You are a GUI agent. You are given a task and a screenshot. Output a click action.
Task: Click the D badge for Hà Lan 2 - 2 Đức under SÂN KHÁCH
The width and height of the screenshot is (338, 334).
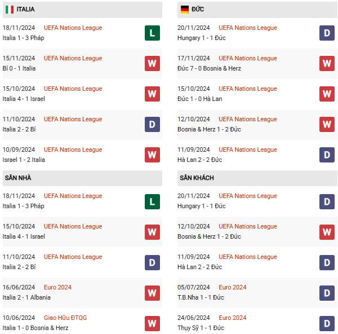[327, 262]
